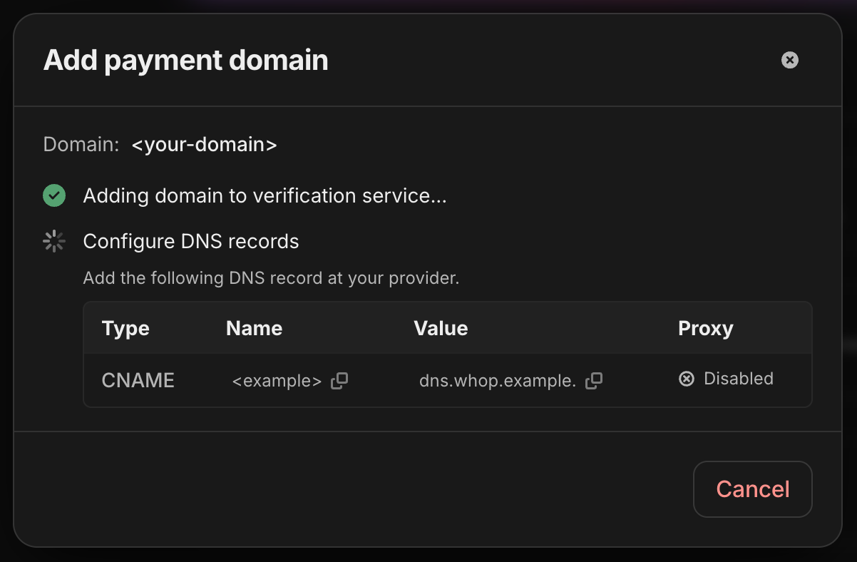
Task: Click the crossed-circle icon beside Disabled
Action: click(x=686, y=379)
